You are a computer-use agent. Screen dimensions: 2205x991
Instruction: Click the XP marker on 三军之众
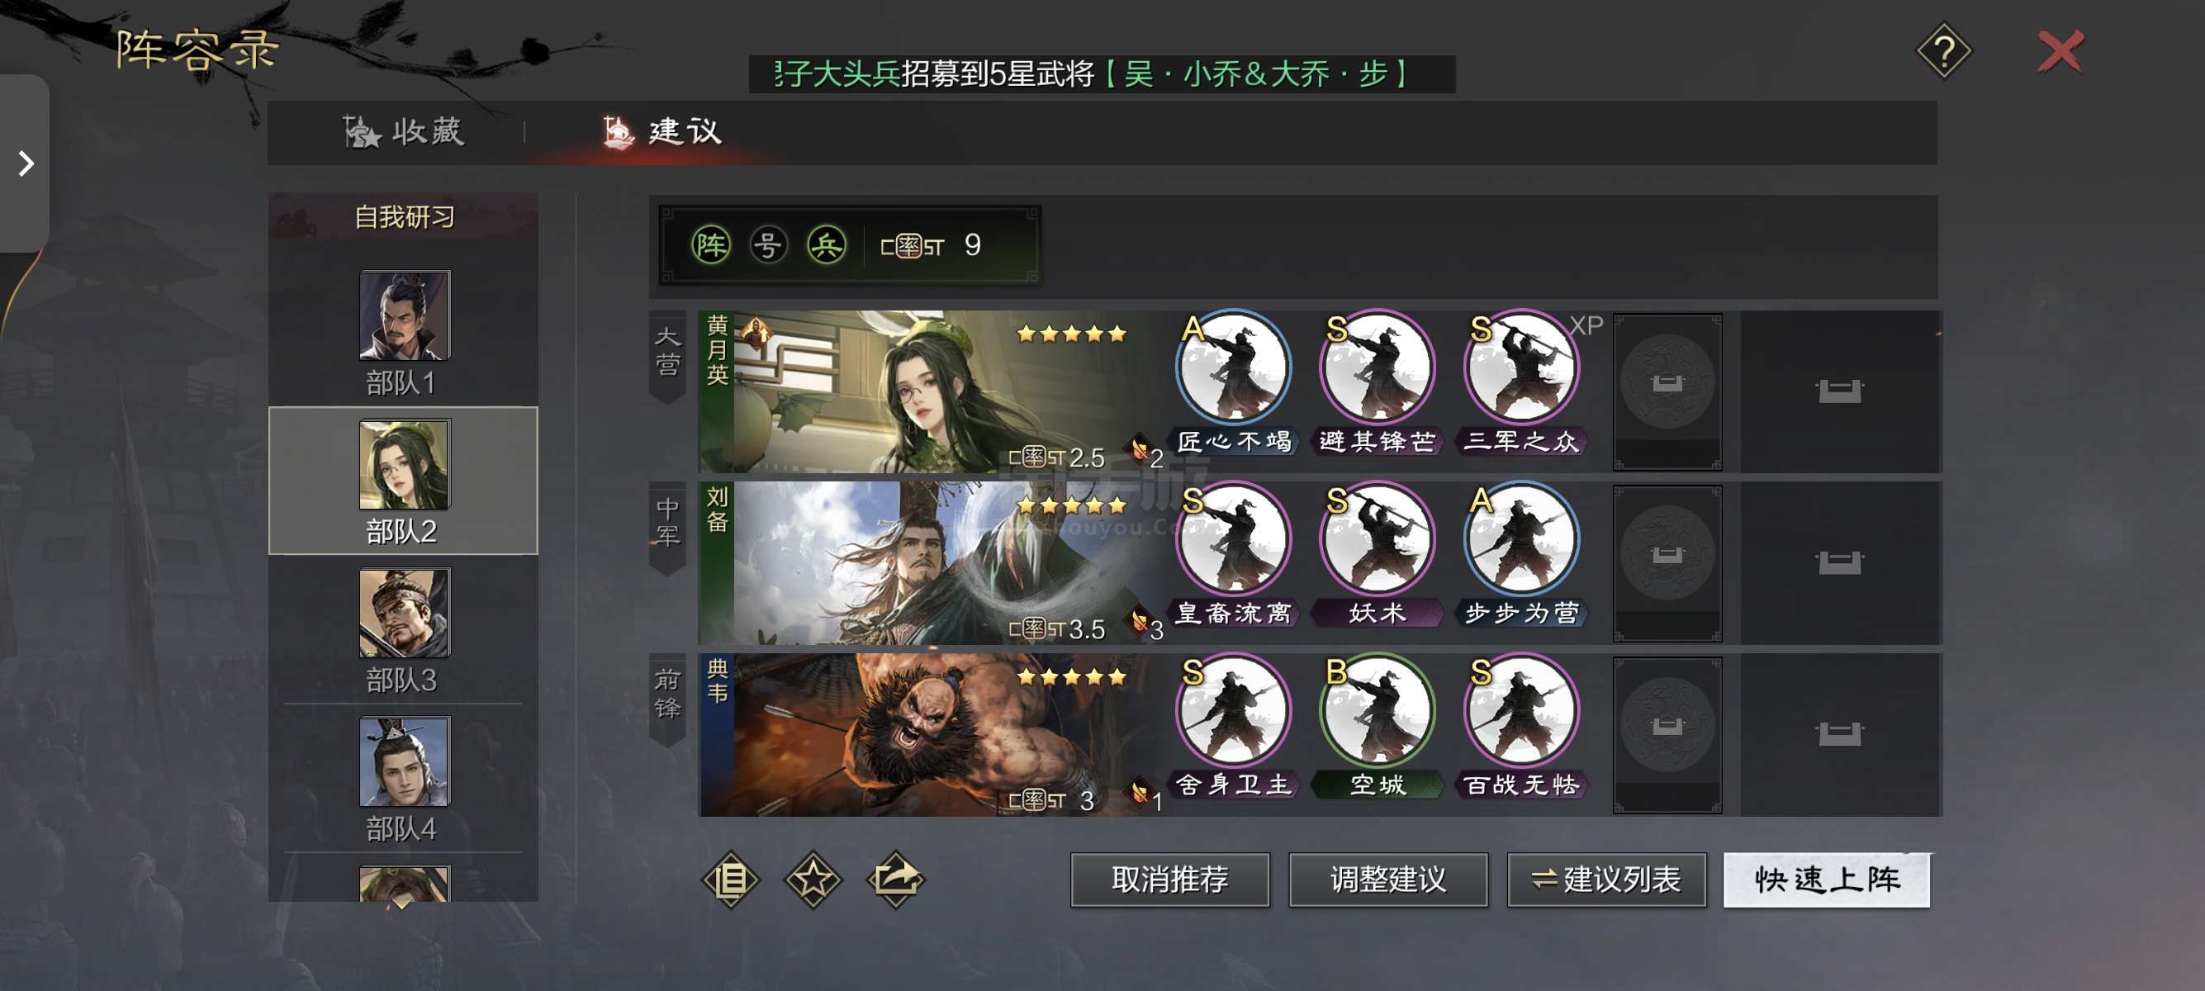click(1586, 326)
